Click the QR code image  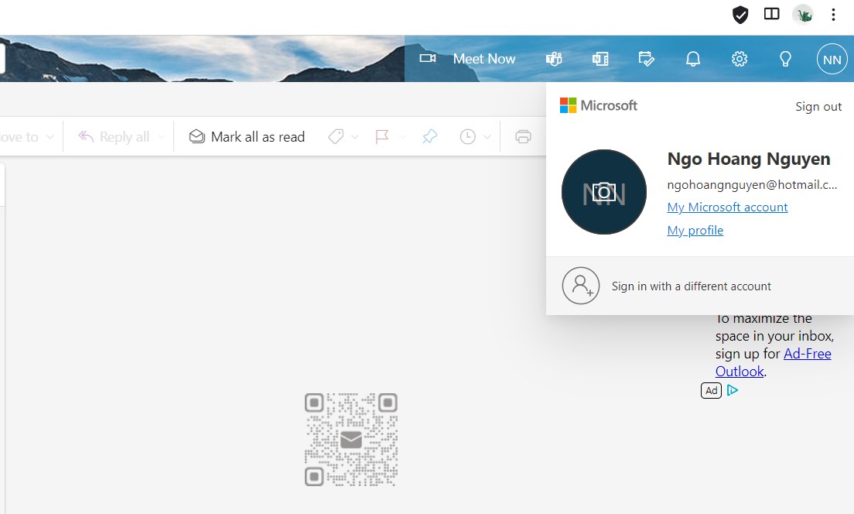tap(350, 440)
